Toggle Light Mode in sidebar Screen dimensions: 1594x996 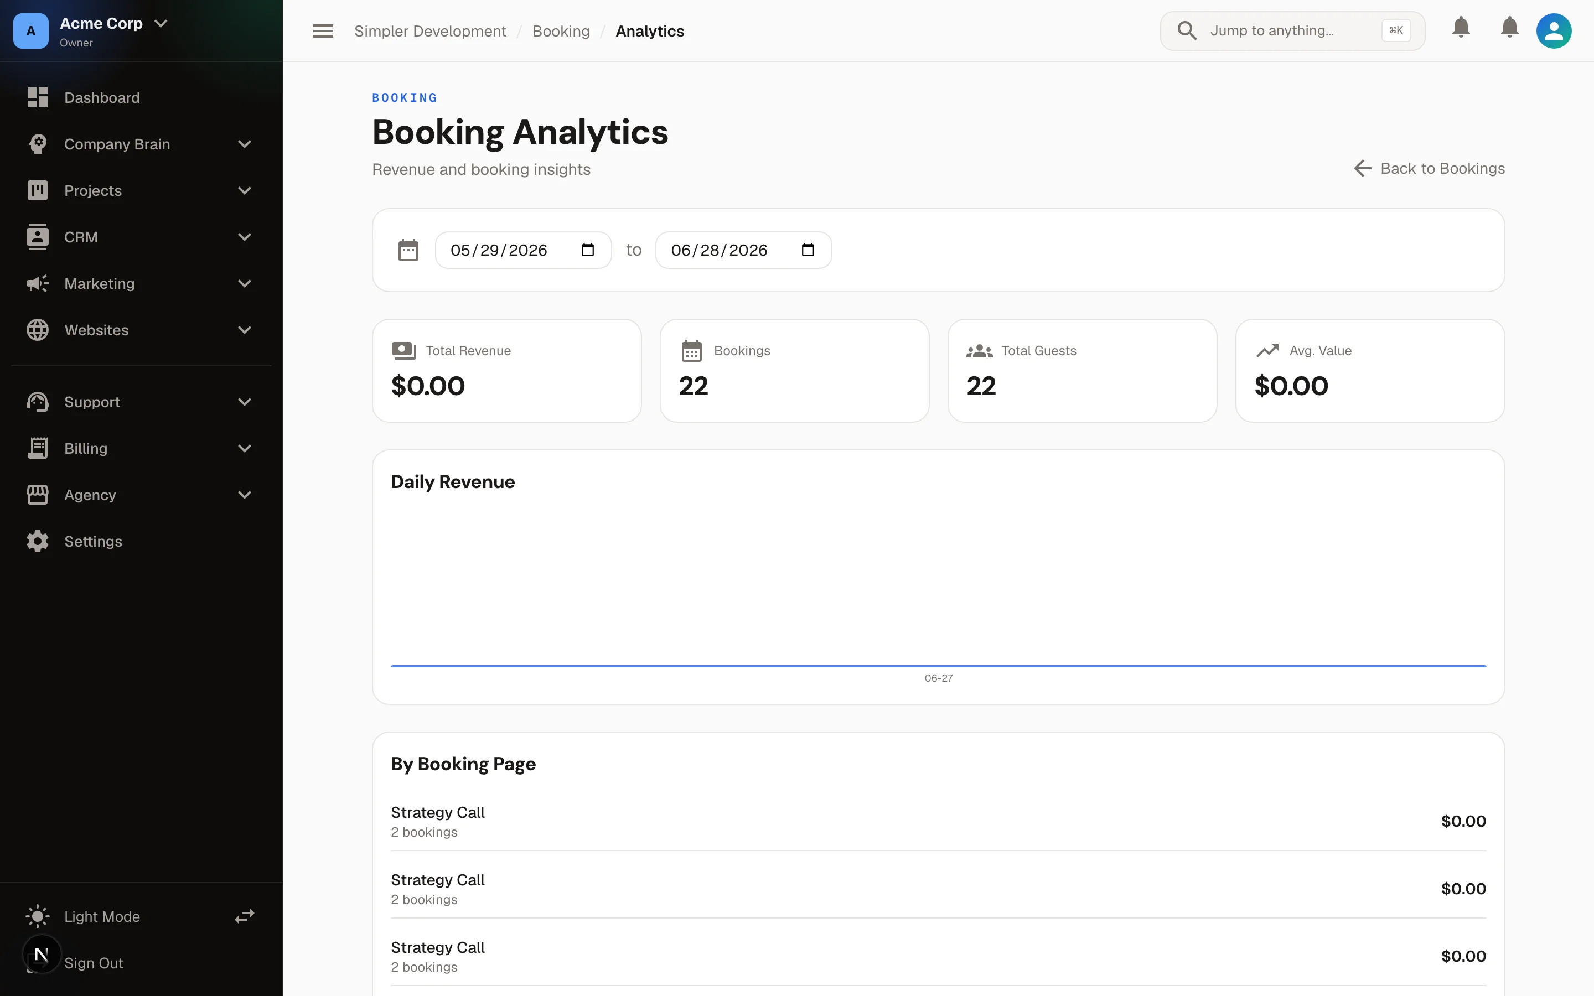tap(102, 916)
